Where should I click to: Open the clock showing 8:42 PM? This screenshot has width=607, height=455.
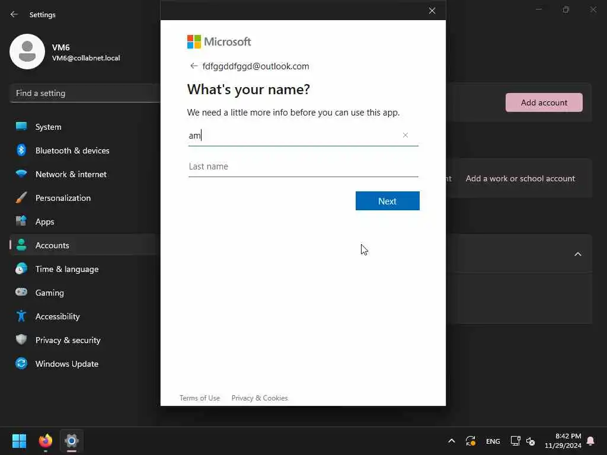point(563,441)
